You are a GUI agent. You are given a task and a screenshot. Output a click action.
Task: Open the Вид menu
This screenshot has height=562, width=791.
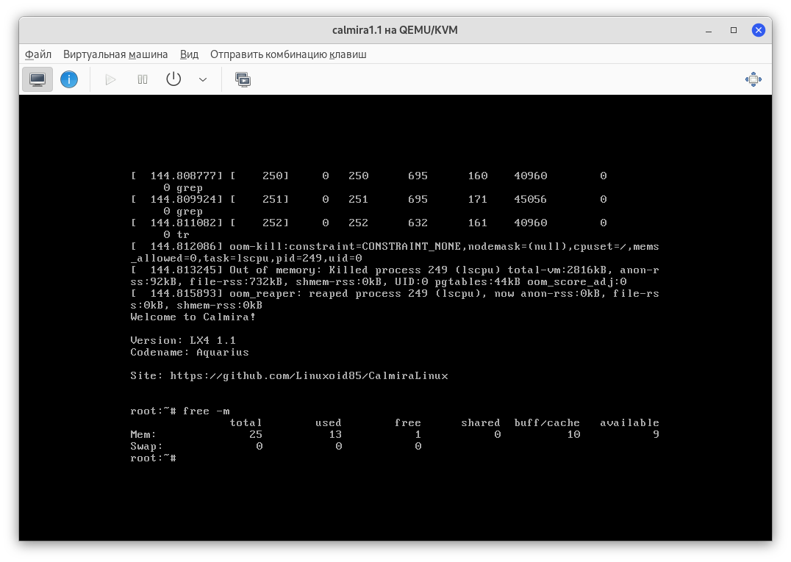pyautogui.click(x=189, y=54)
